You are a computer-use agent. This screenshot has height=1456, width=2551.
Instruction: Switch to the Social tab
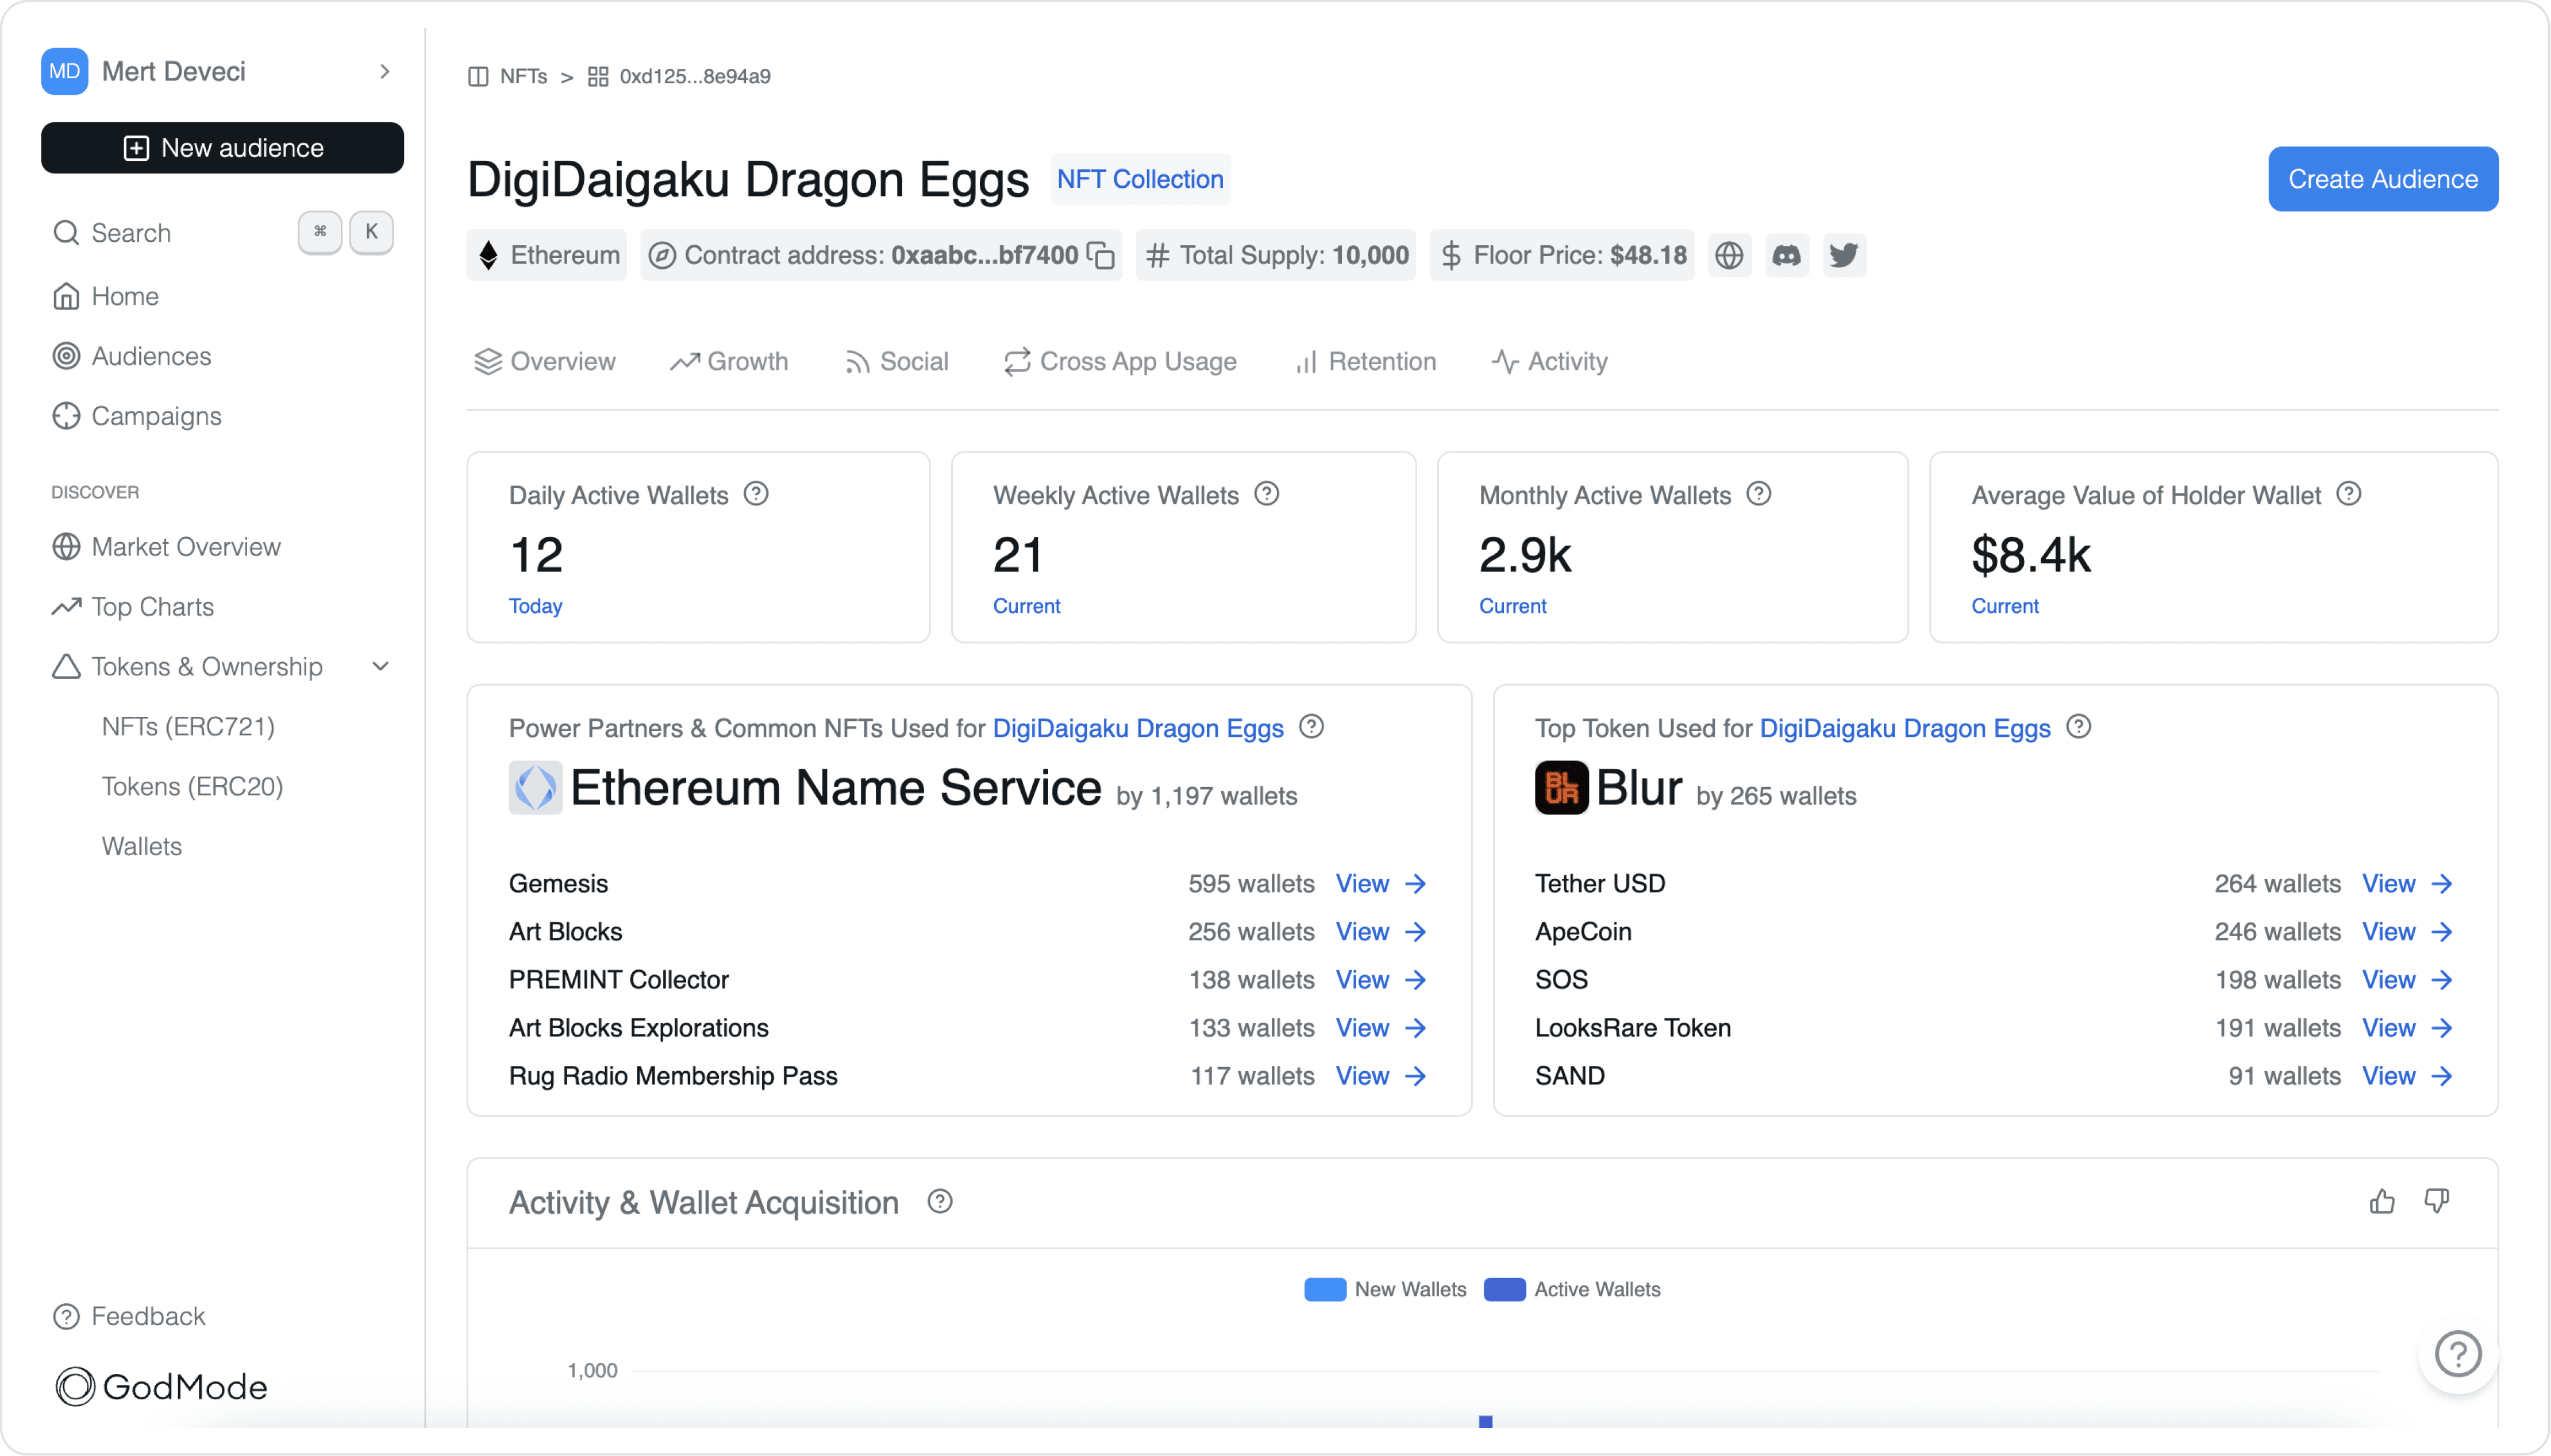896,362
